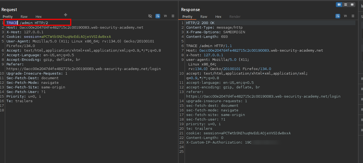This screenshot has height=163, width=363.
Task: Click X-Custom-IP-Authorization header in response
Action: point(214,142)
